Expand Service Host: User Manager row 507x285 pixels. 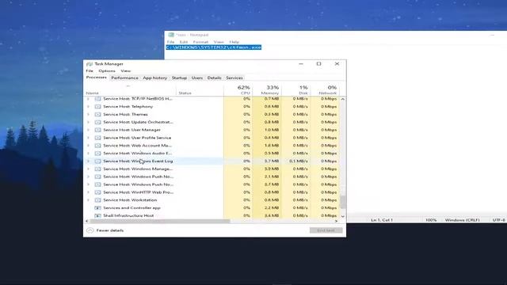click(88, 130)
